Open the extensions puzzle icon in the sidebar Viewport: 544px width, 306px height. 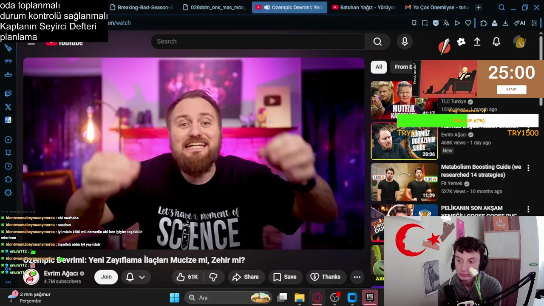pyautogui.click(x=8, y=179)
